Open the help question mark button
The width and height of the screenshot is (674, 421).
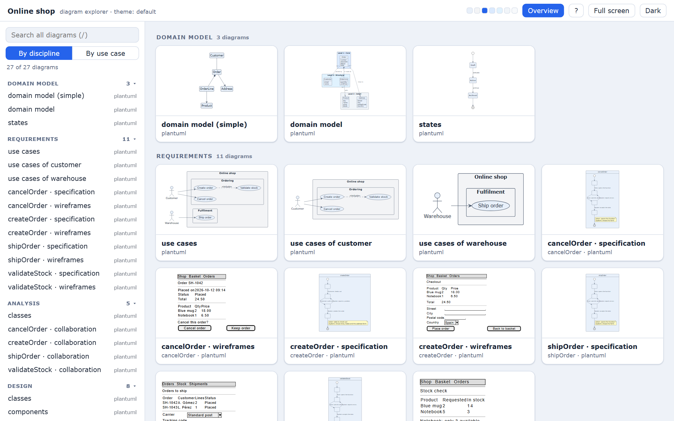(576, 11)
